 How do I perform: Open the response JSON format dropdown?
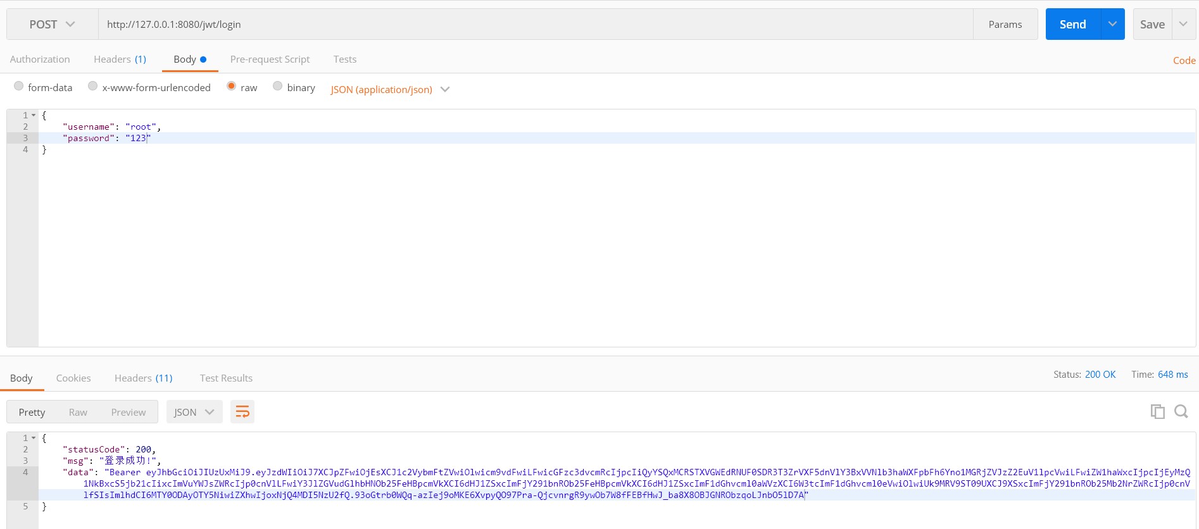[x=194, y=412]
